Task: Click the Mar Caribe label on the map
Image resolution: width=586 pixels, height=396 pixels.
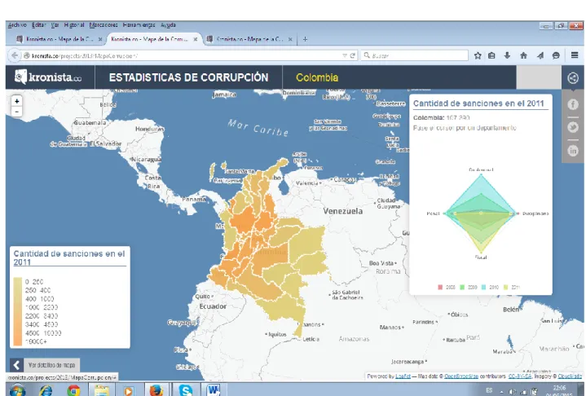Action: 258,127
